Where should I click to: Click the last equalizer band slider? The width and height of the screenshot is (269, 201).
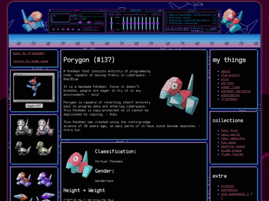[157, 23]
